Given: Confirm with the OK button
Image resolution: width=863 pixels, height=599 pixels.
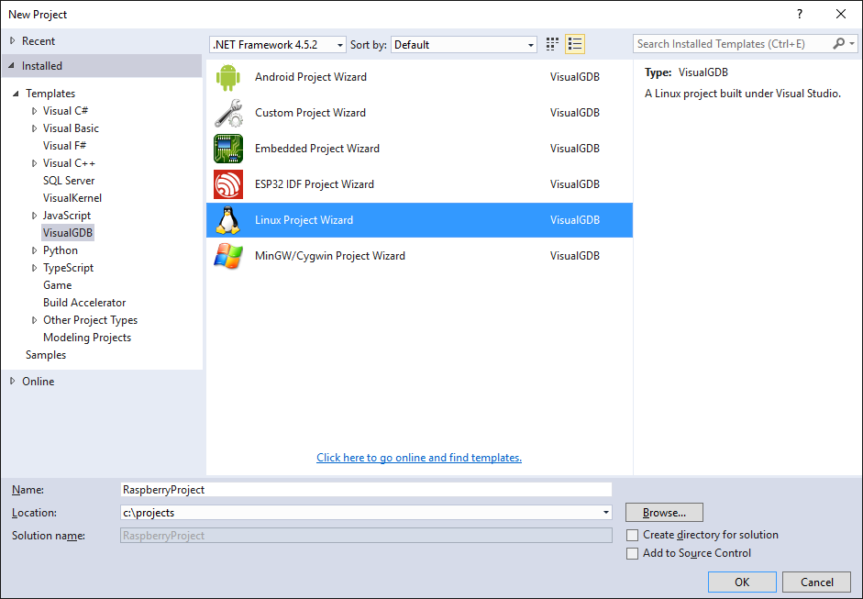Looking at the screenshot, I should pos(742,582).
